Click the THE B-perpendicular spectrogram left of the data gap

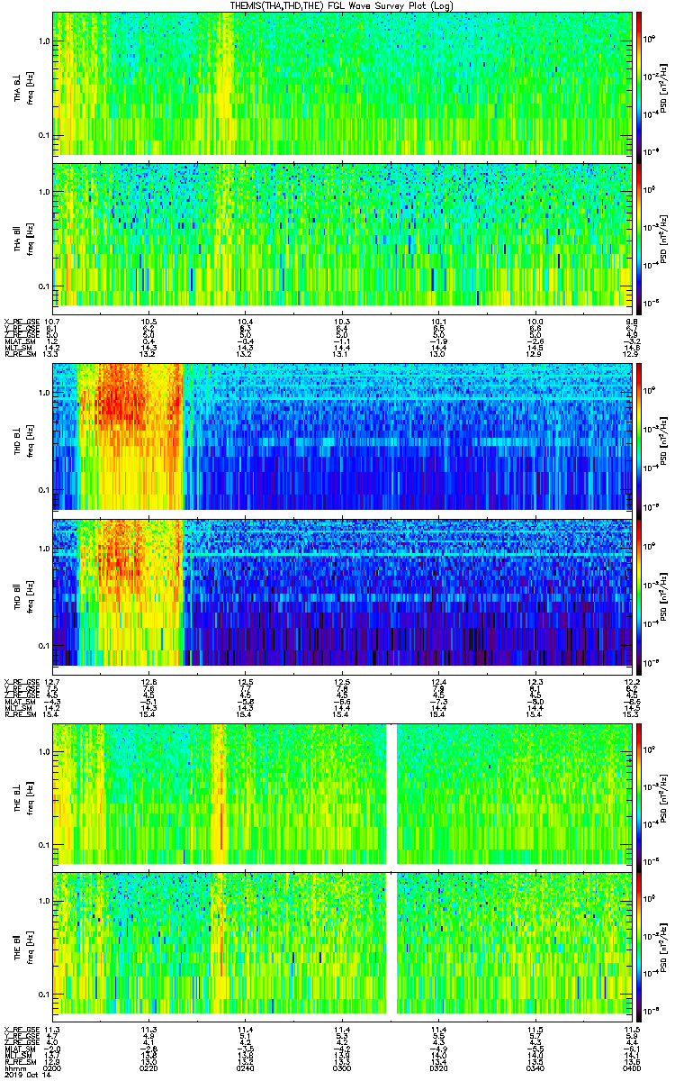220,793
